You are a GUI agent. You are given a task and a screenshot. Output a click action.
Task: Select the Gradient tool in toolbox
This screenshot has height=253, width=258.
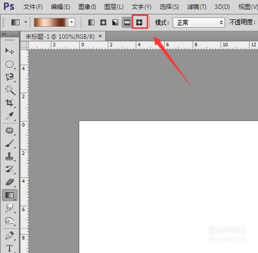click(9, 195)
